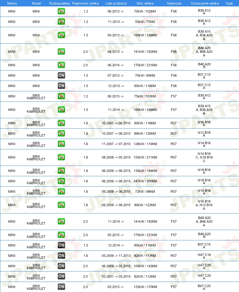Click the ON diesel icon in the 12.2014 F57 row

[x=61, y=245]
